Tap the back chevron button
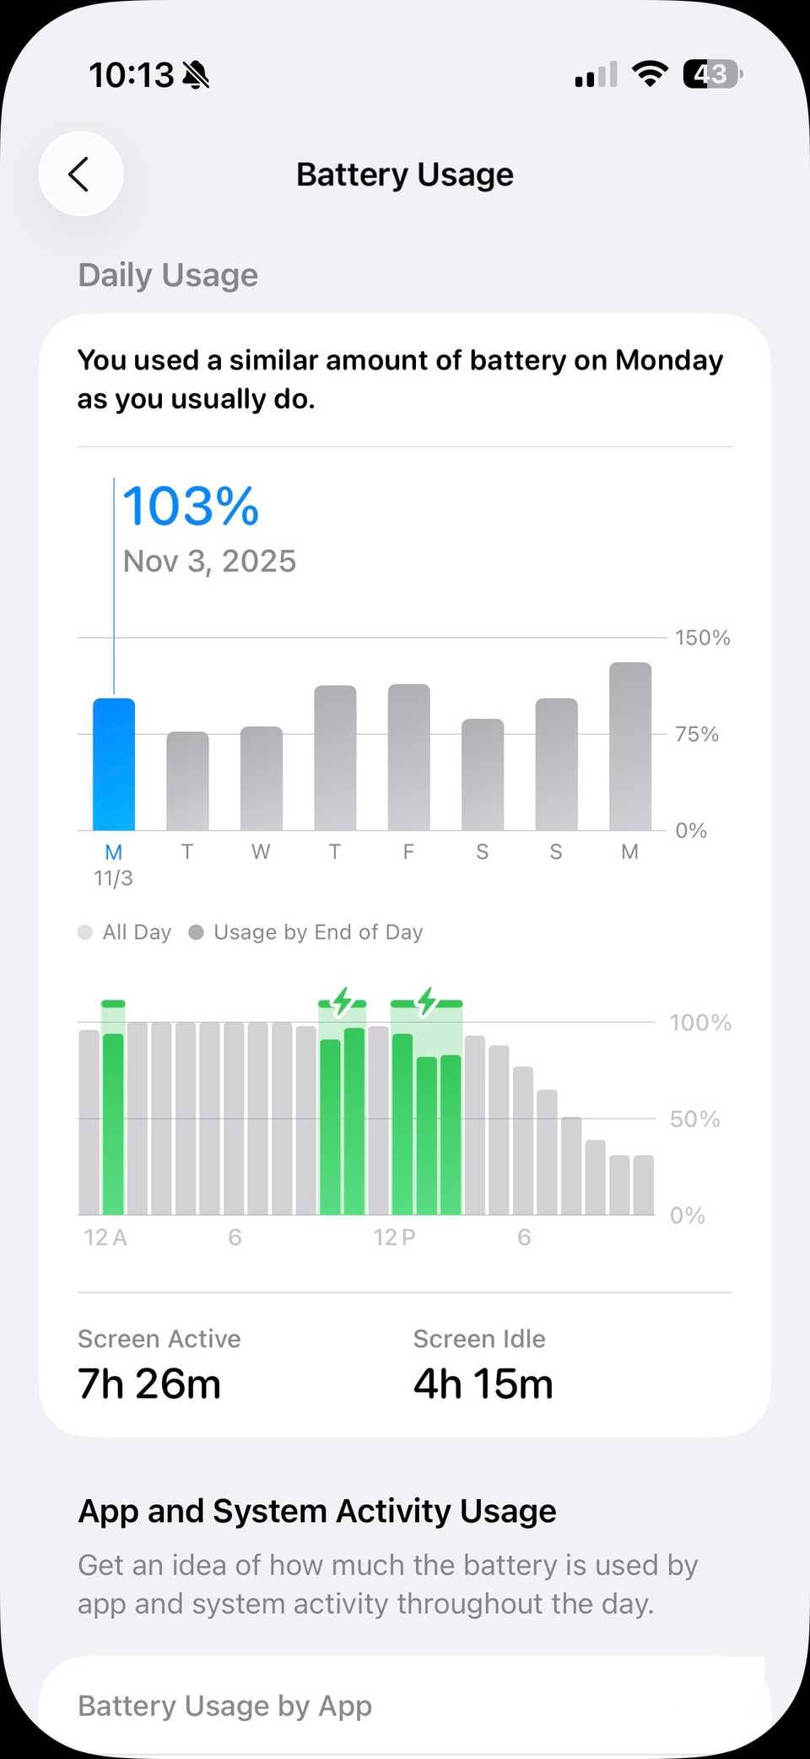 pyautogui.click(x=80, y=175)
